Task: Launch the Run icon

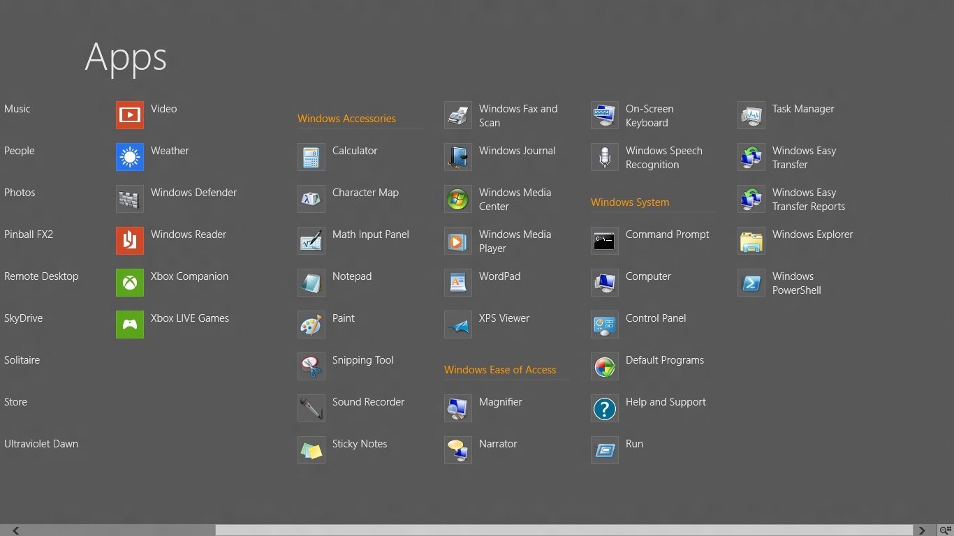Action: (x=605, y=450)
